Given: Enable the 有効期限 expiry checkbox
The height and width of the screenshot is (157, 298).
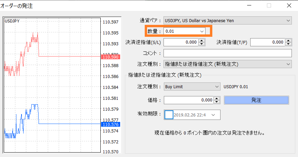Looking at the screenshot, I should (169, 115).
